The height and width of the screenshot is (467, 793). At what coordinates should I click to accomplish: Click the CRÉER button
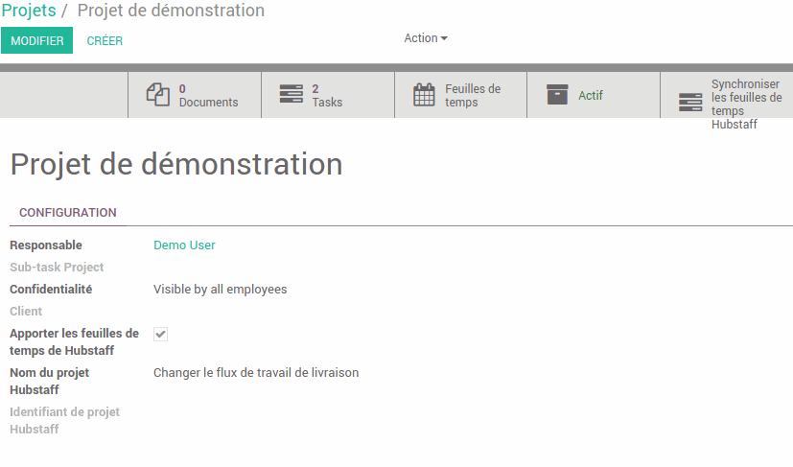(x=105, y=41)
